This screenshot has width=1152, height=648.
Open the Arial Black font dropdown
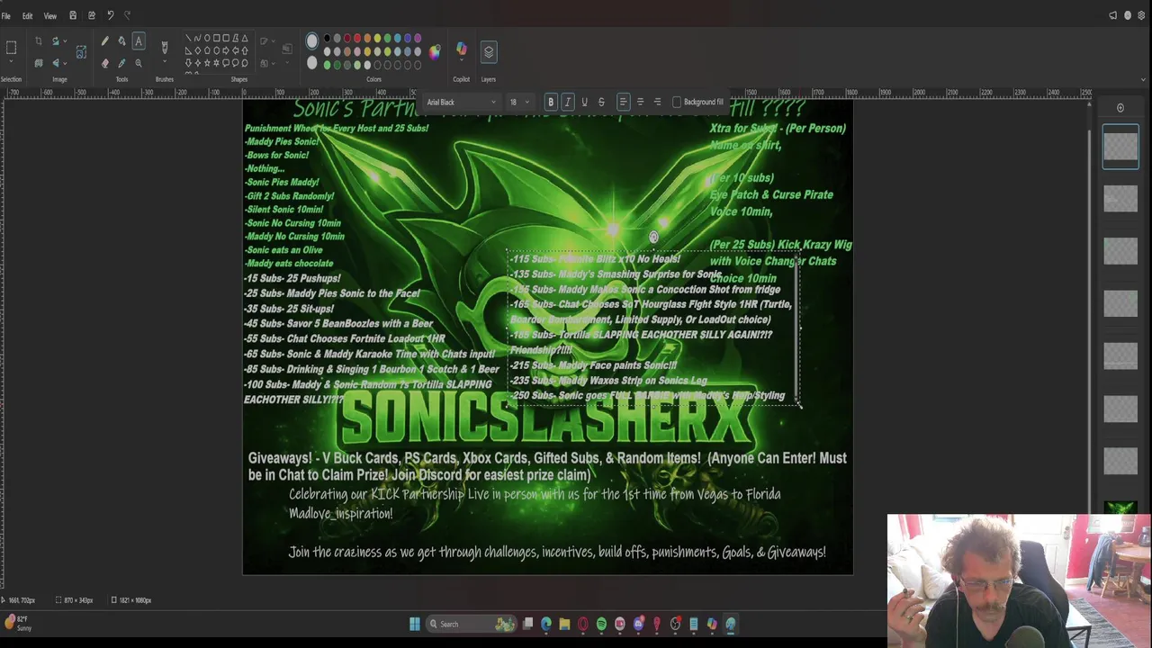click(x=461, y=102)
